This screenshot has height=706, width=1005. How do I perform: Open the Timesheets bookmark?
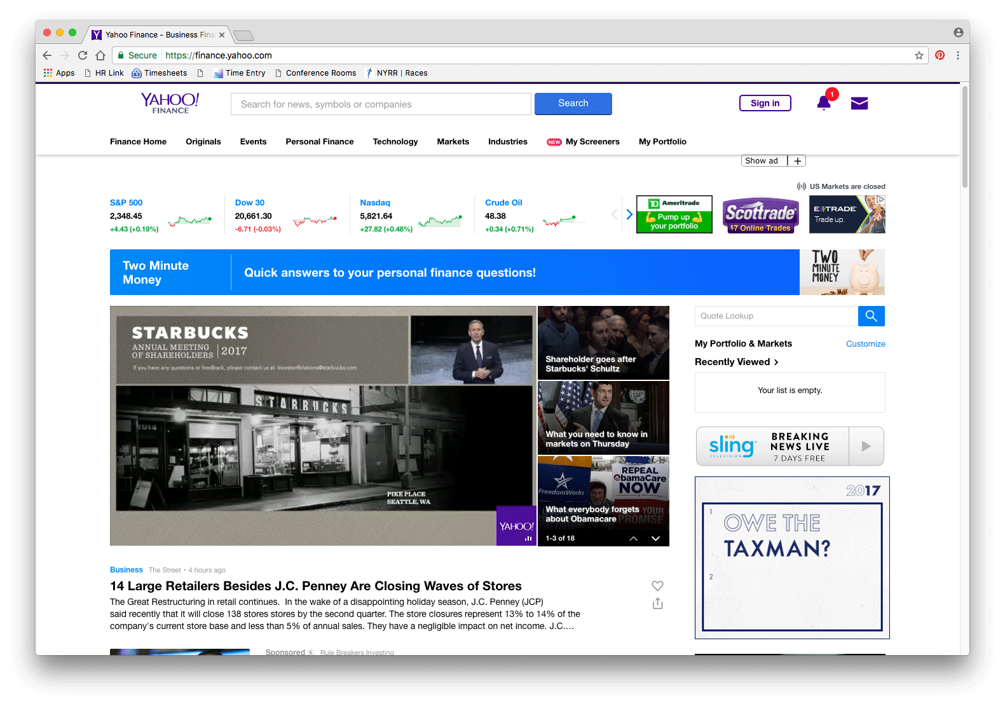(x=160, y=73)
